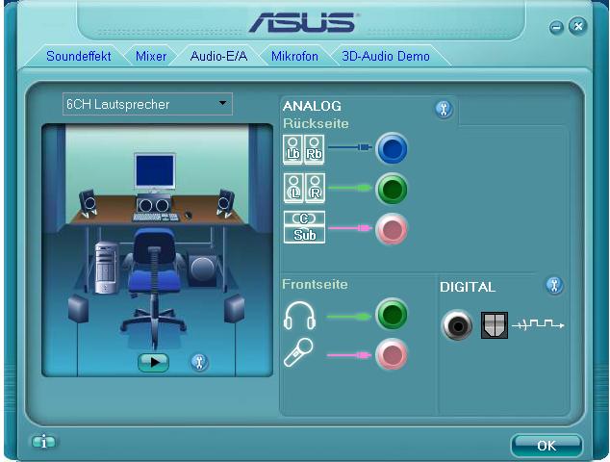Minimize the ASUS audio window
Viewport: 610px width, 462px height.
point(557,28)
